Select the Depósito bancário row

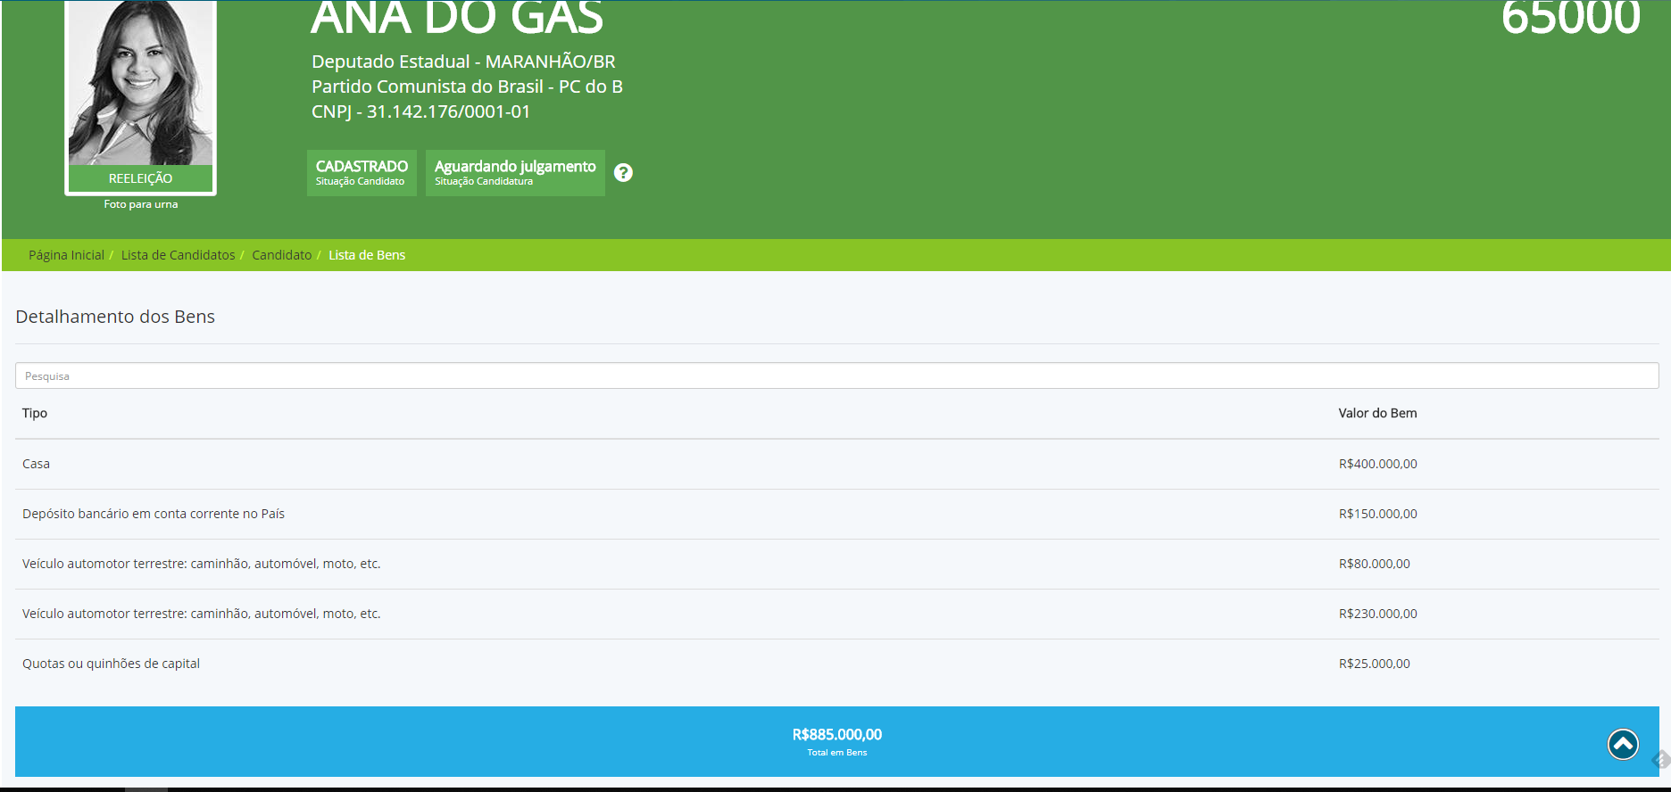tap(836, 514)
